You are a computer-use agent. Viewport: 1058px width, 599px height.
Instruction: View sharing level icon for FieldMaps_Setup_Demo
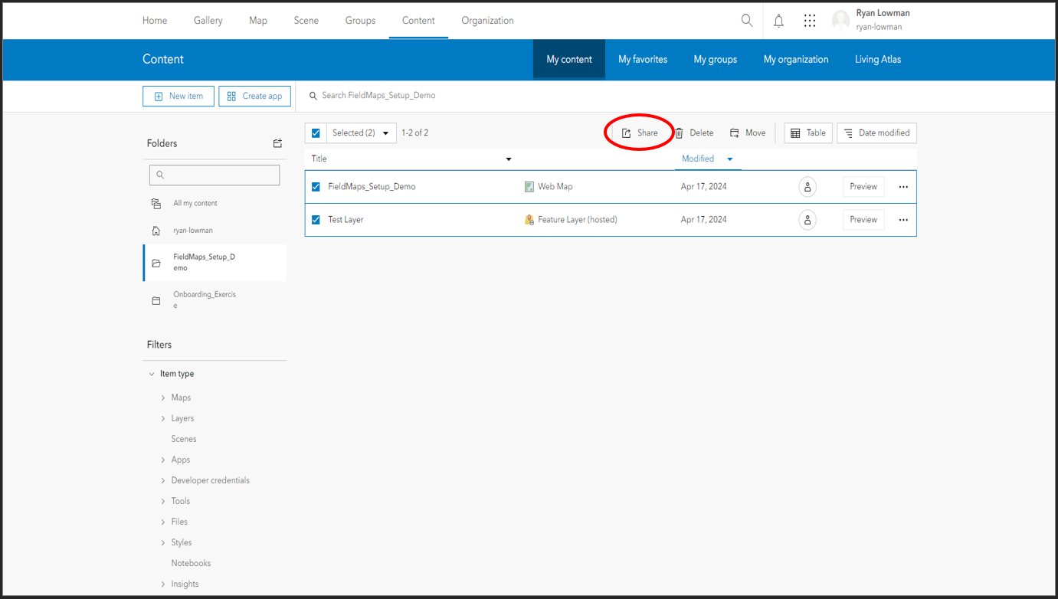coord(807,186)
